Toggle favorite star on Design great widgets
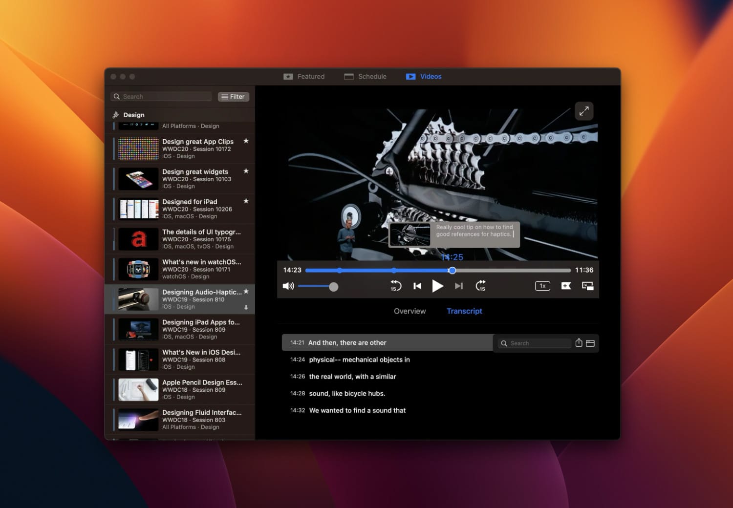Screen dimensions: 733x508 tap(246, 171)
